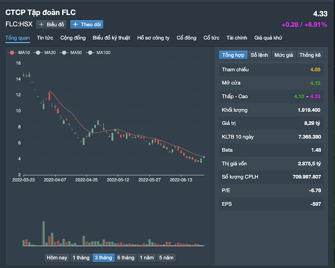View the Giá quá khứ tab
Screen dimensions: 335x268
pos(269,38)
